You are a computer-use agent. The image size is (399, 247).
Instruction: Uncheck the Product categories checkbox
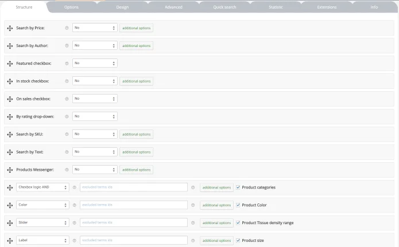point(239,187)
